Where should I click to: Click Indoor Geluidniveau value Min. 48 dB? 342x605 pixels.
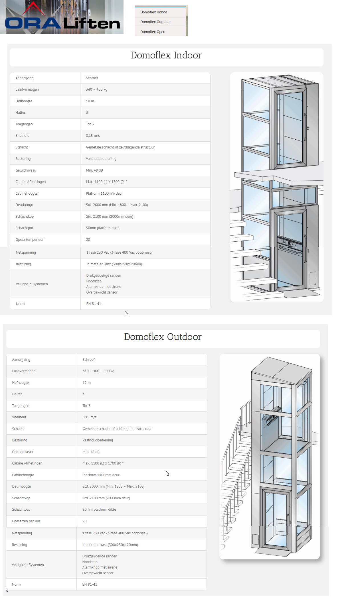[94, 170]
